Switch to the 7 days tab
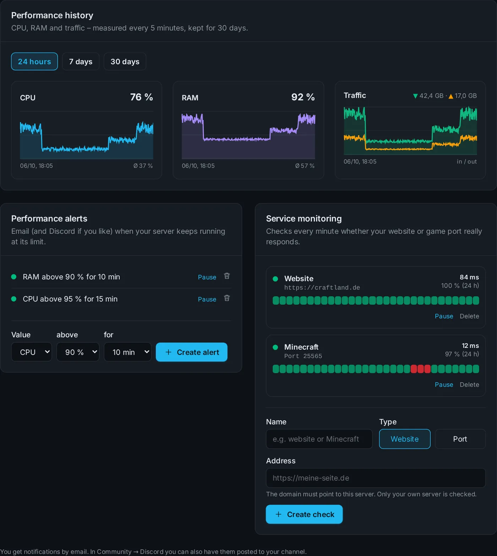The height and width of the screenshot is (556, 497). (81, 61)
